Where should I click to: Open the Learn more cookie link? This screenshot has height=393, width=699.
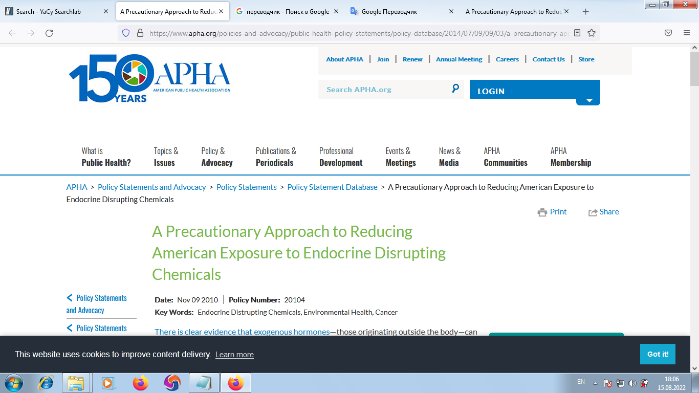pos(234,355)
